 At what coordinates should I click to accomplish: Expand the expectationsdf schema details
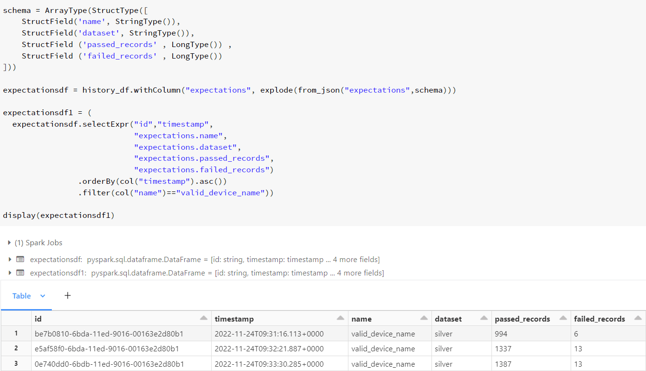10,260
